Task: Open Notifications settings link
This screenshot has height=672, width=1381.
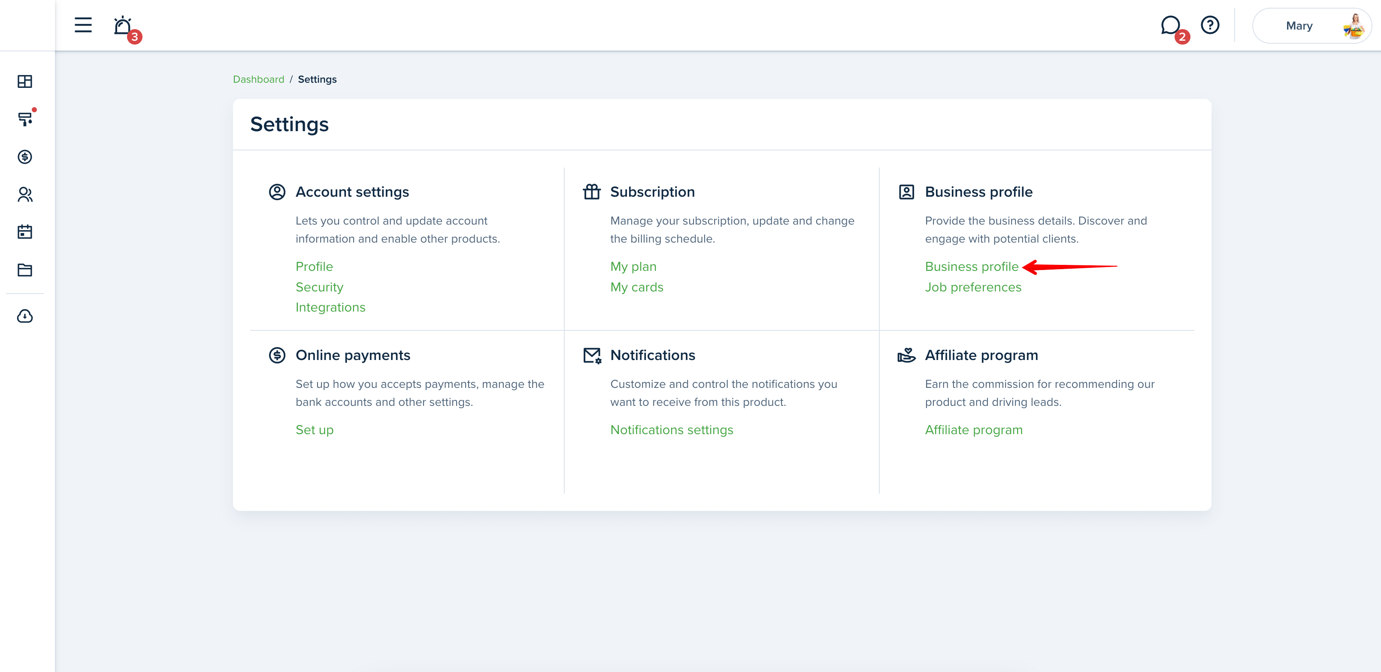Action: [x=672, y=430]
